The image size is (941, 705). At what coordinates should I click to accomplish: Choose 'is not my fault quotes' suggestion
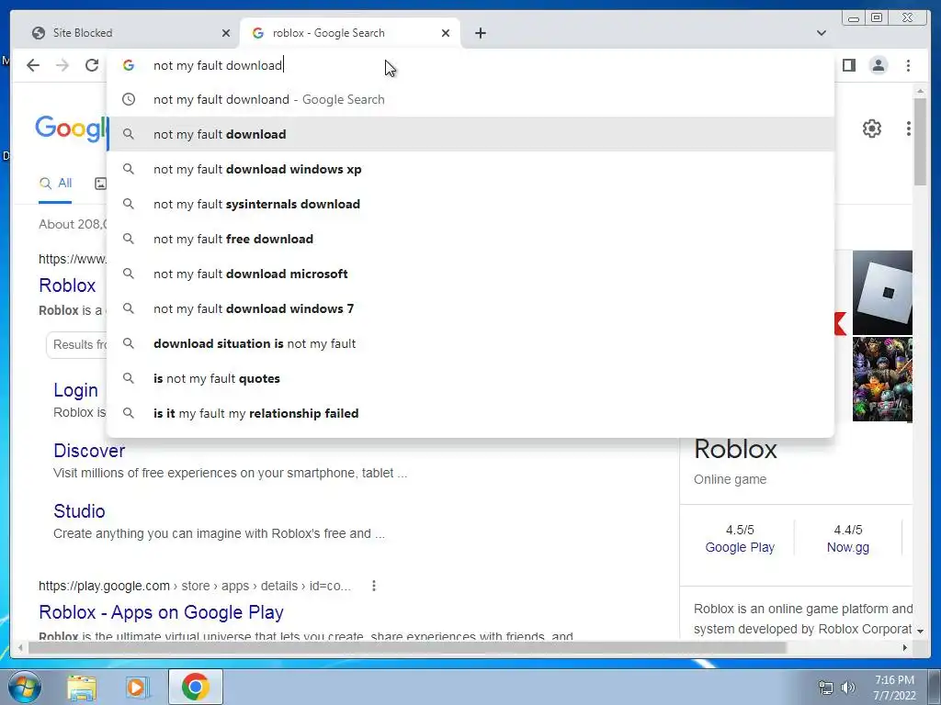470,378
